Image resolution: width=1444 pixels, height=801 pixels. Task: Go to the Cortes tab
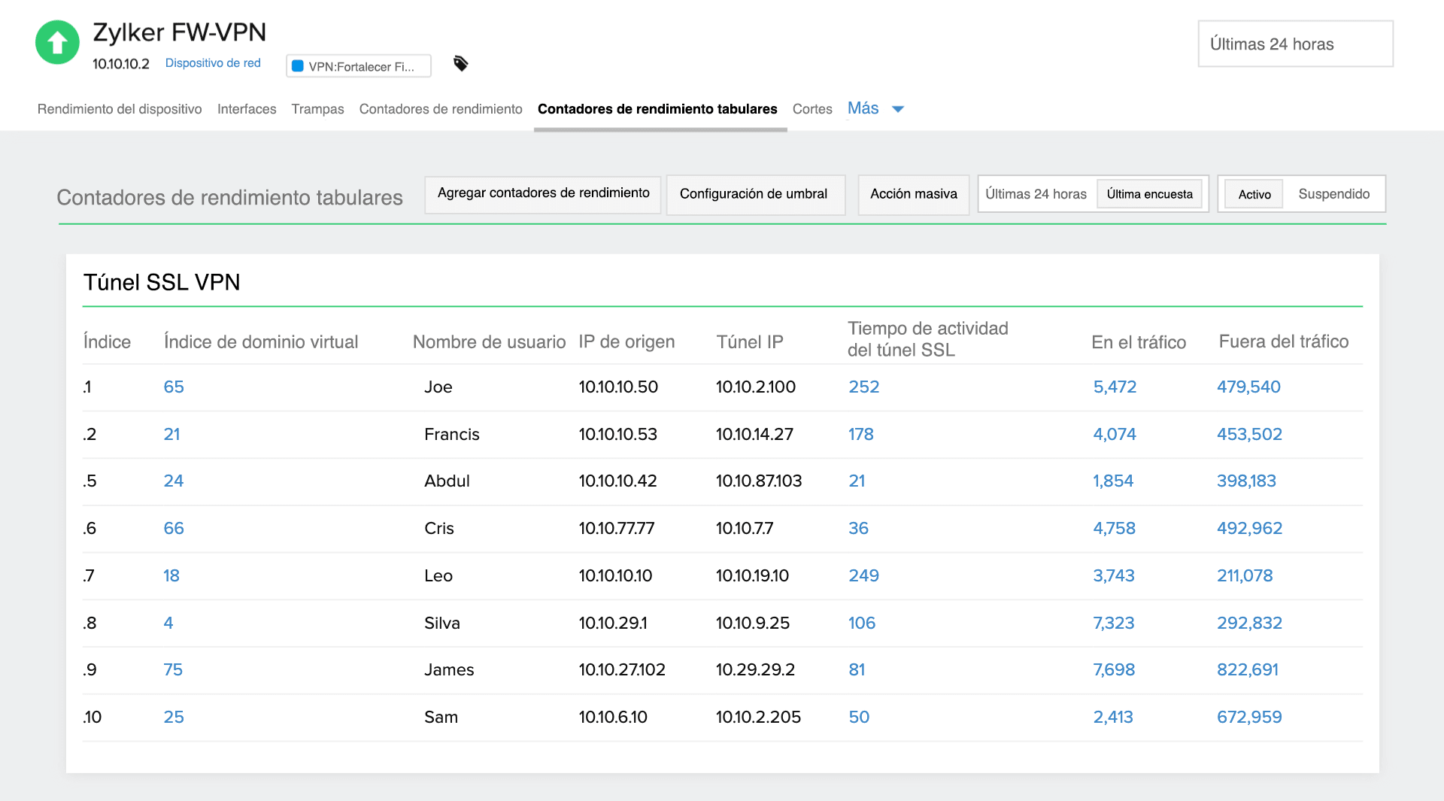coord(812,109)
